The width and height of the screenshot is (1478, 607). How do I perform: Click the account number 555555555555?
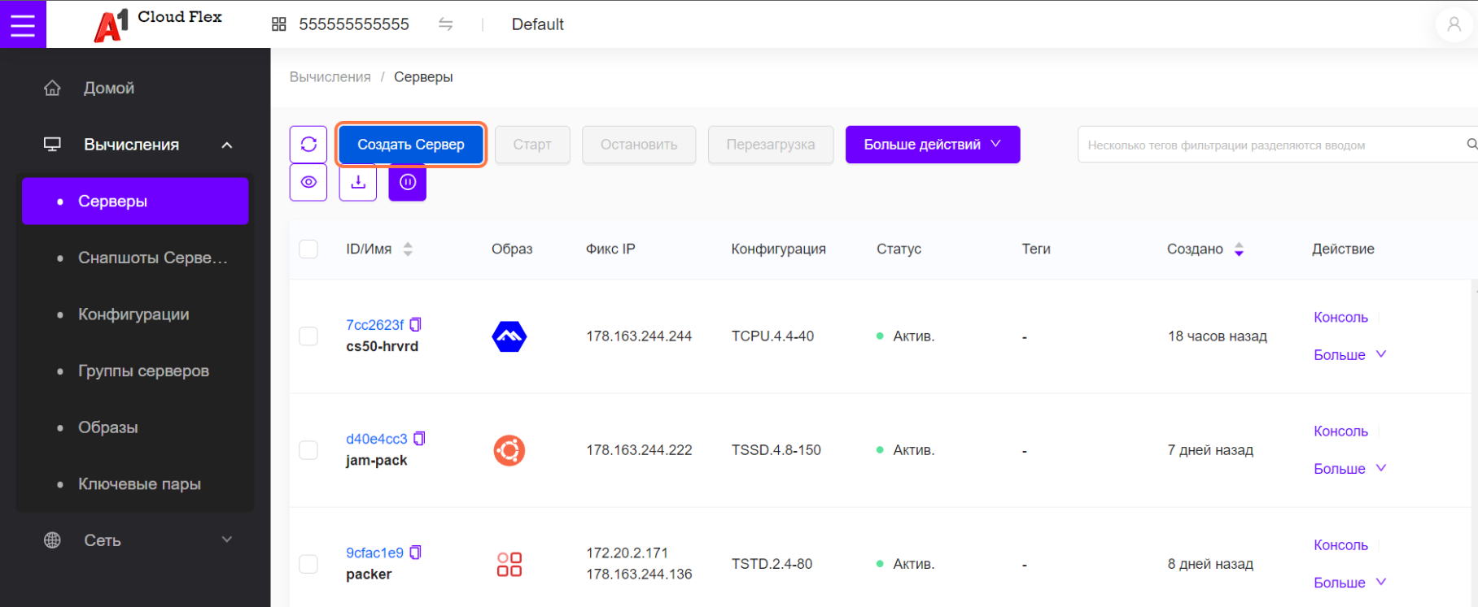[x=354, y=24]
